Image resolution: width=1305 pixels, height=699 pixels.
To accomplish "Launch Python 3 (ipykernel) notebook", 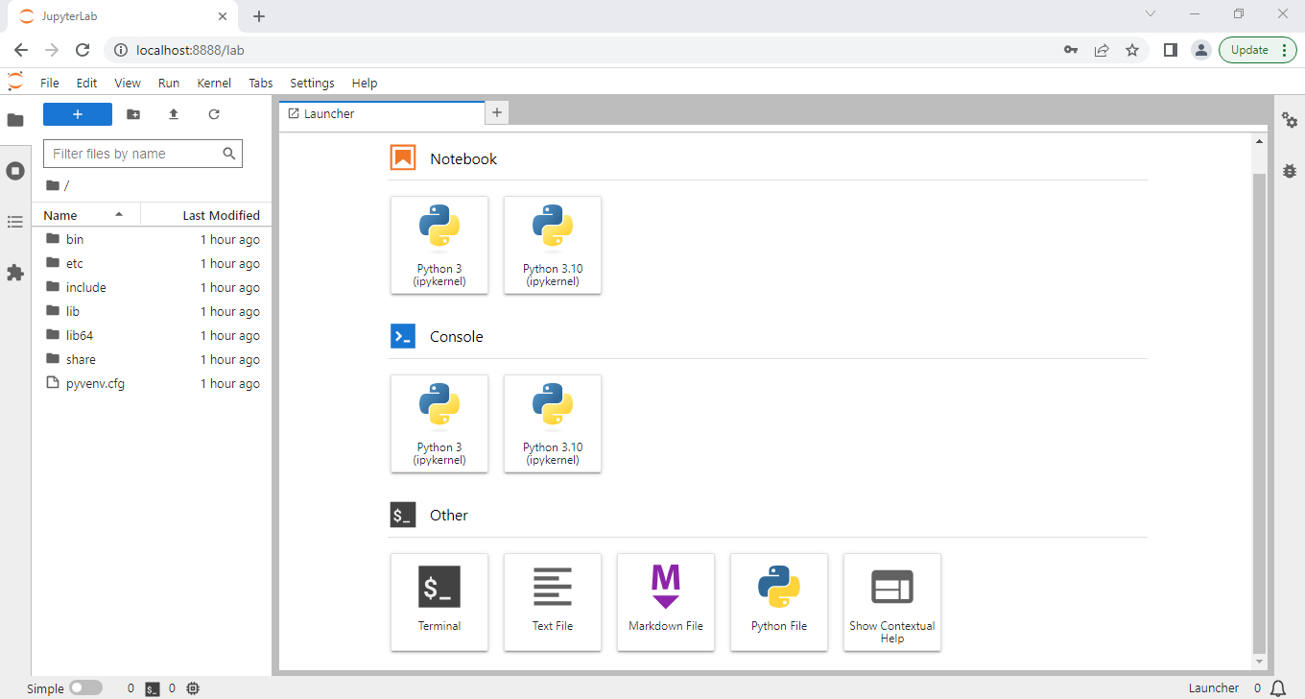I will (439, 245).
